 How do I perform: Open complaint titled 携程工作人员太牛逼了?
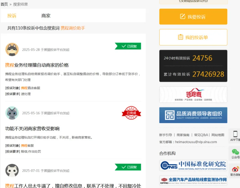[x=73, y=186]
